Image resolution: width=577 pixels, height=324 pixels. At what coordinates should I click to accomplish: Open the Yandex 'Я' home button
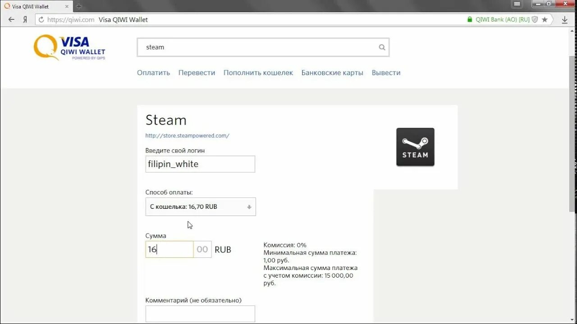click(x=25, y=19)
